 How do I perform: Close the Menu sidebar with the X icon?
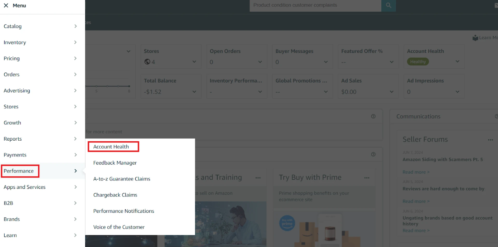[6, 5]
